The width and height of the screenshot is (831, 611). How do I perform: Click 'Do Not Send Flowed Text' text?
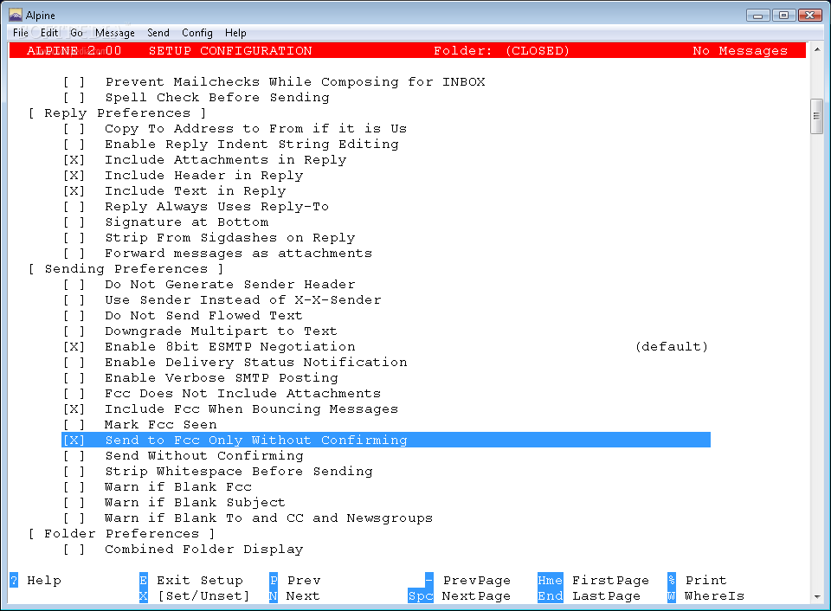click(203, 316)
